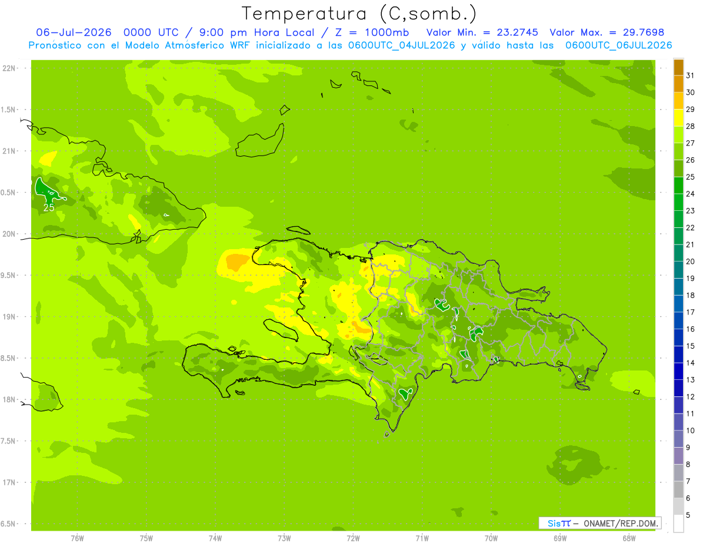
Task: Pick the orange swatch between 30 and 31
Action: tap(678, 84)
